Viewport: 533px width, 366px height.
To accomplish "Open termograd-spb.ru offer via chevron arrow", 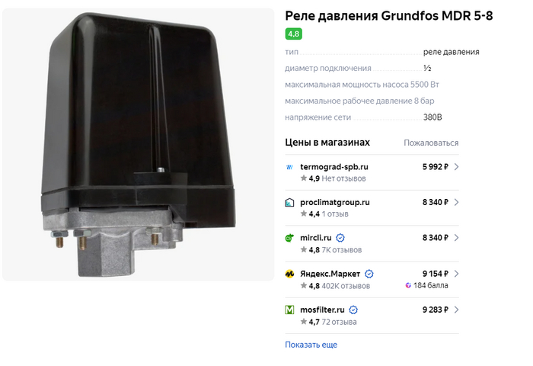I will click(457, 167).
